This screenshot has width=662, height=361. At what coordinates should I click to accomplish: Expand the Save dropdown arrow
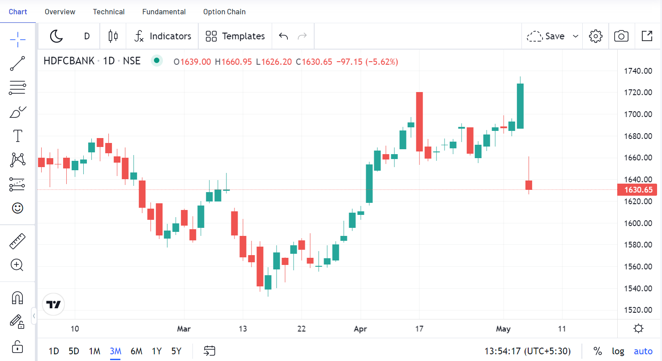576,36
